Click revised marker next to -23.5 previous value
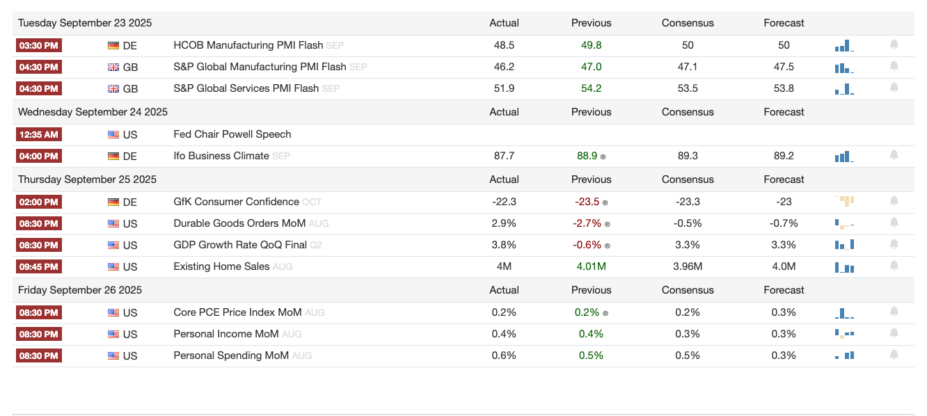Image resolution: width=927 pixels, height=416 pixels. click(x=605, y=203)
